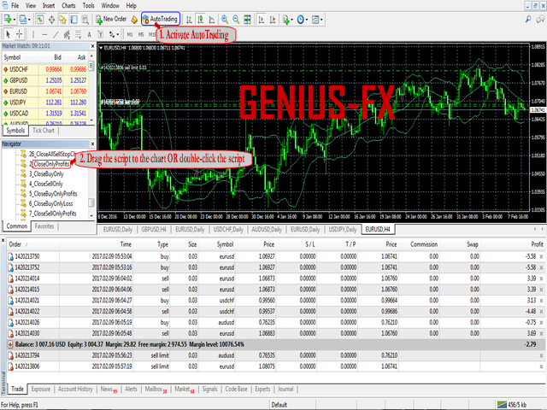Zoom in on the chart
This screenshot has height=410, width=547.
tap(225, 20)
